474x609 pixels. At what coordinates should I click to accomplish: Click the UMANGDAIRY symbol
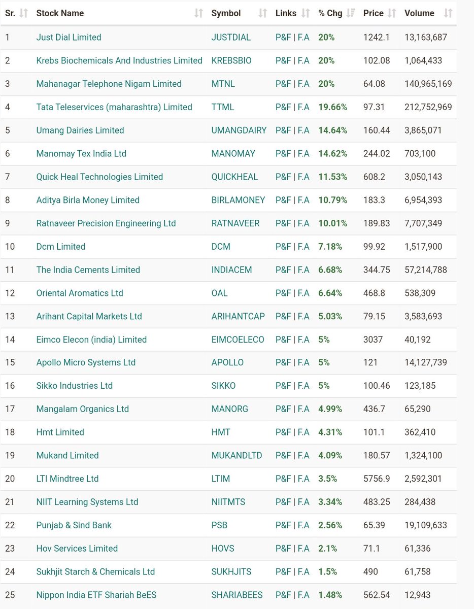(239, 130)
